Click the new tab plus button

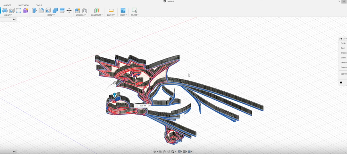(344, 1)
